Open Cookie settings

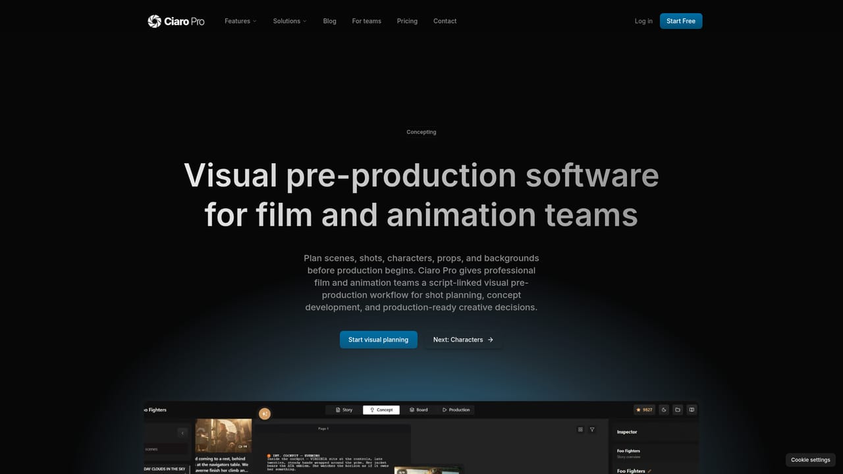click(811, 460)
